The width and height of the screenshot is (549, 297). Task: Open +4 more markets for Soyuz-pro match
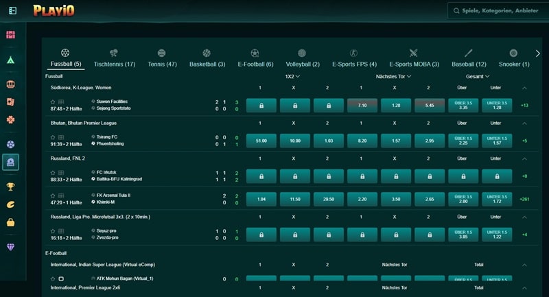click(524, 235)
